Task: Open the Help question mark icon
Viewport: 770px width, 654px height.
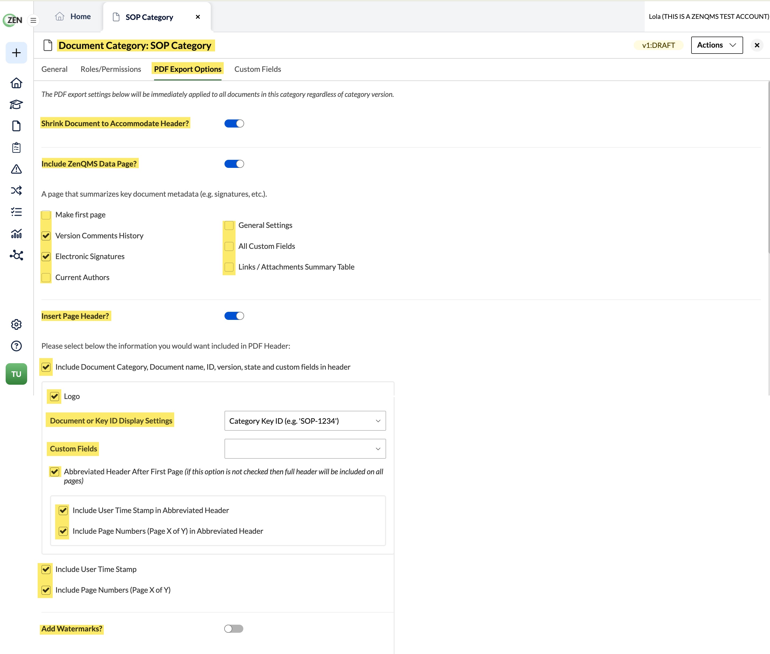Action: pos(16,346)
